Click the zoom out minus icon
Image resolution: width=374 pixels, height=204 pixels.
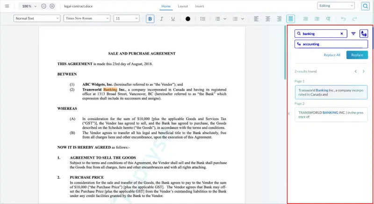tap(43, 6)
